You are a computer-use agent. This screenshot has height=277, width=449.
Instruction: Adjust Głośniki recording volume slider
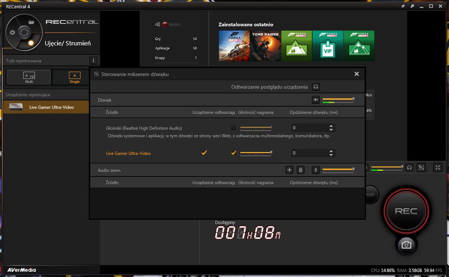pyautogui.click(x=256, y=128)
